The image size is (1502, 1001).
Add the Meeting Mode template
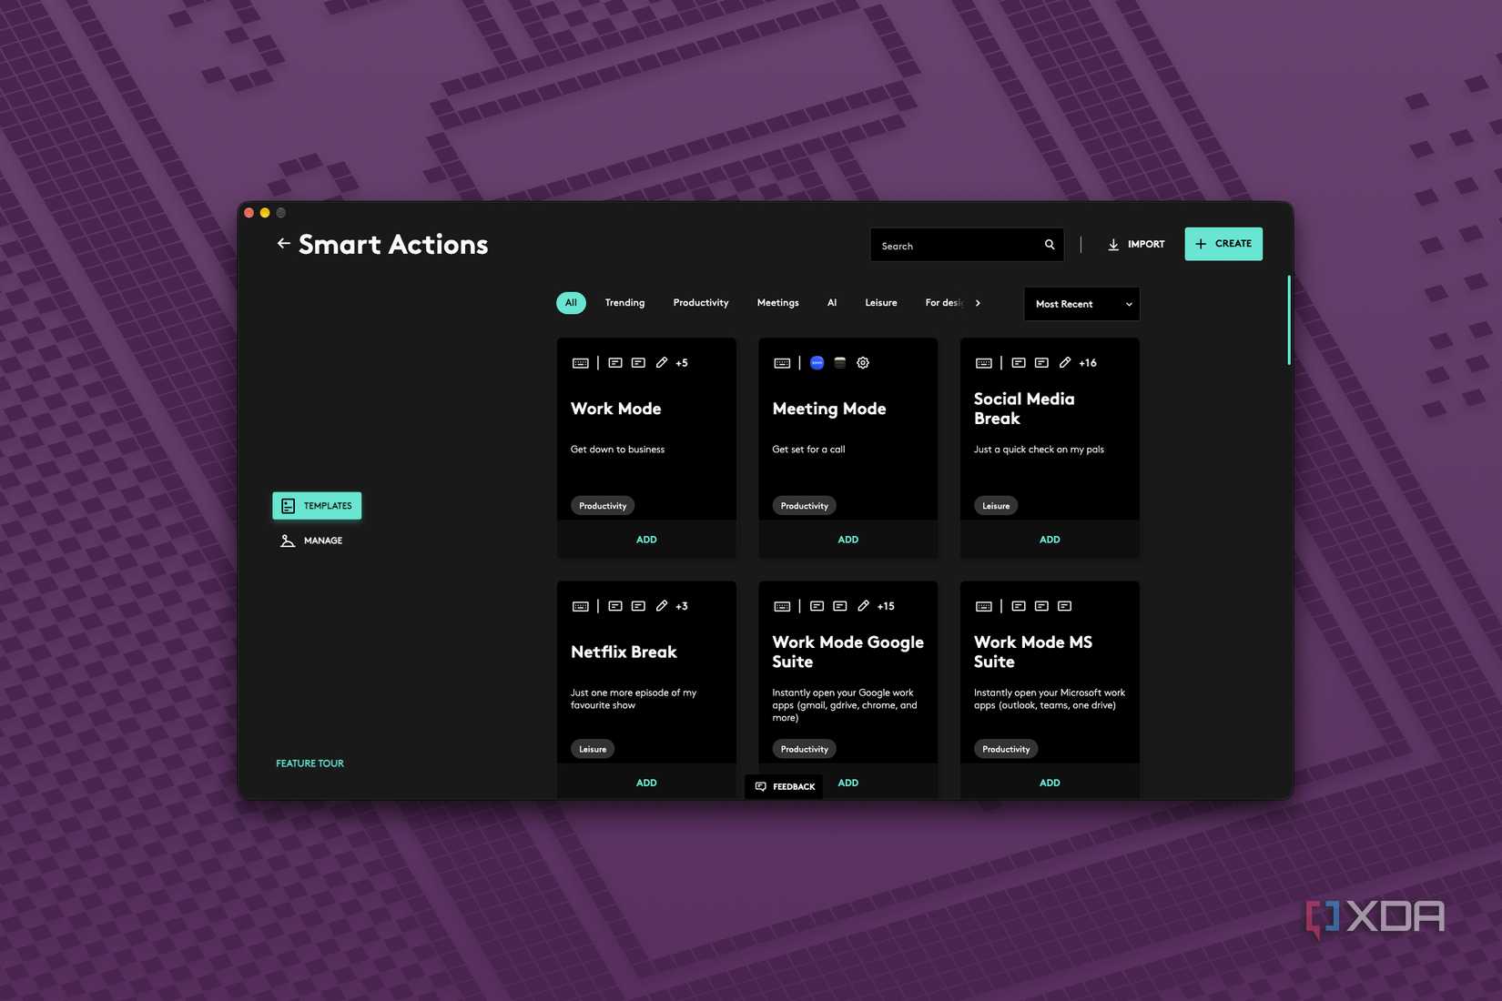(x=848, y=540)
